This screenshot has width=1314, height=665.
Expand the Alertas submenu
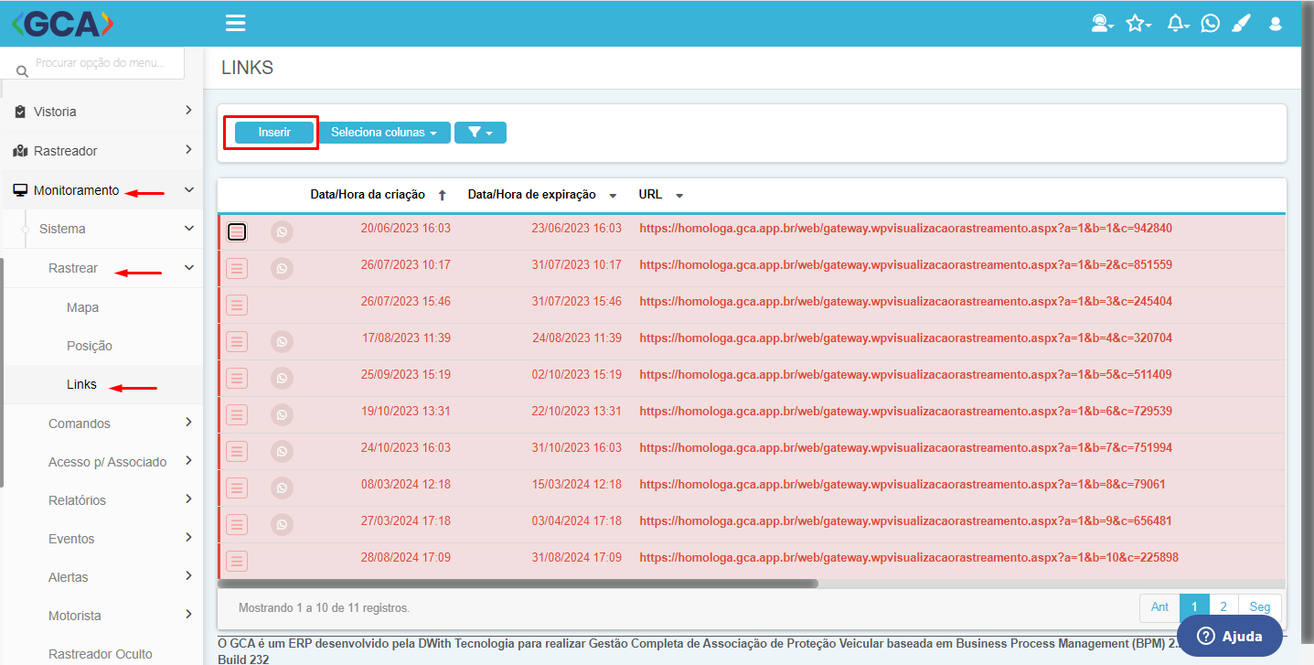[x=101, y=577]
